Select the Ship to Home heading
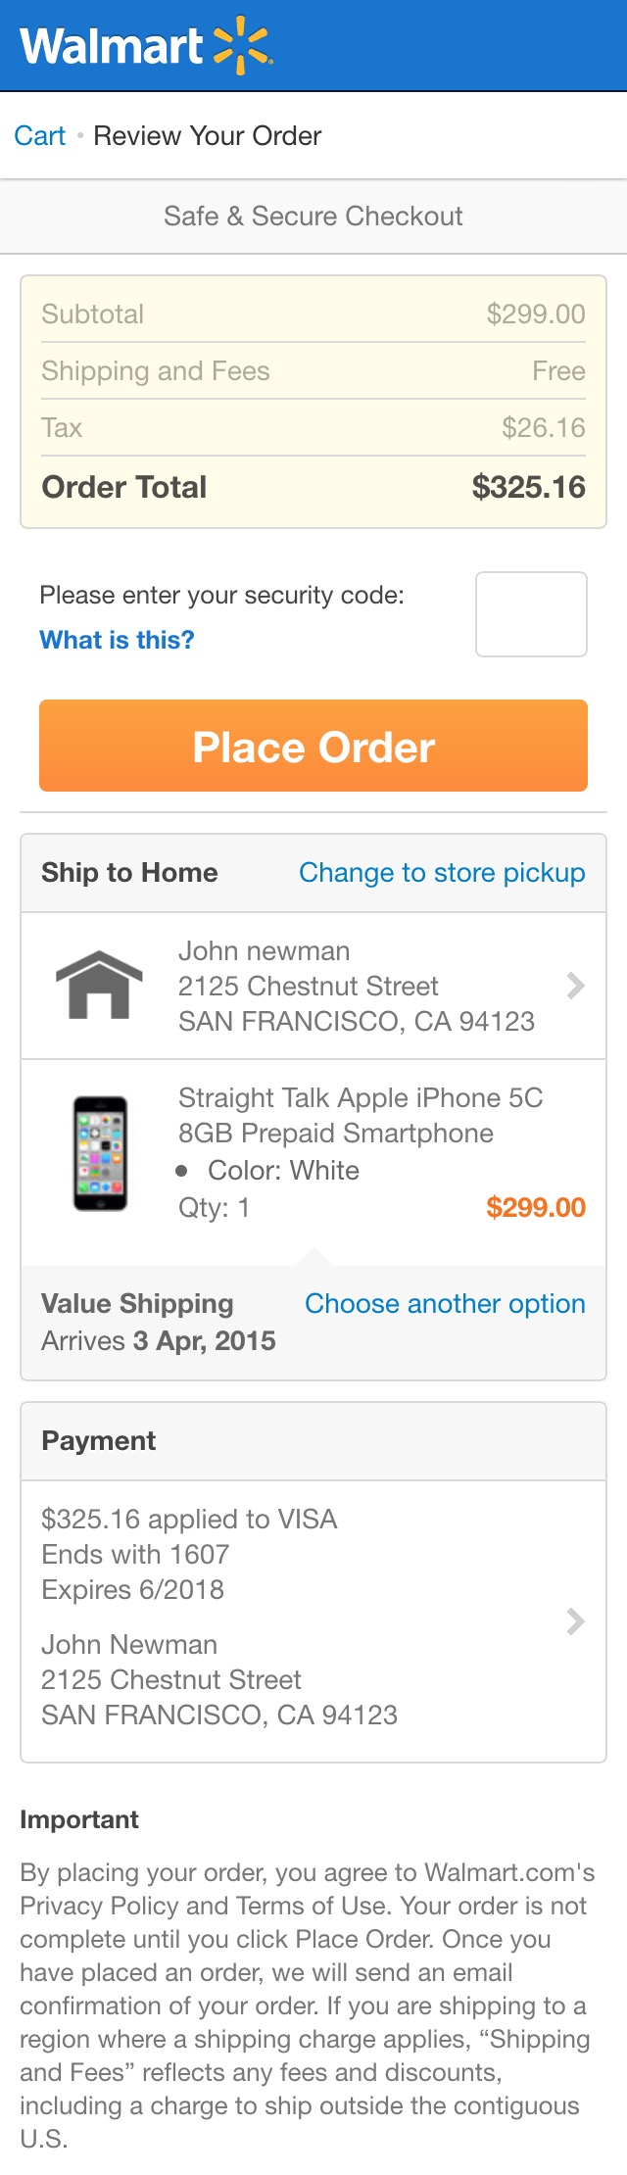The height and width of the screenshot is (2175, 627). pos(128,872)
